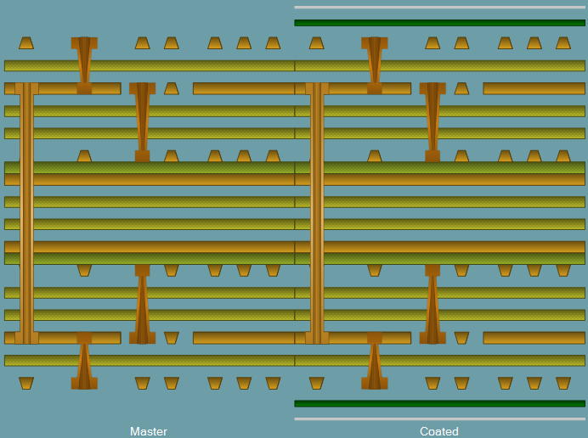The image size is (588, 438).
Task: Select the bottommost tapered microvia in Coated section
Action: [375, 361]
